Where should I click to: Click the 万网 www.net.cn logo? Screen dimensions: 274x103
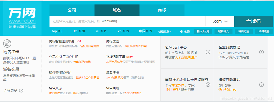coord(22,18)
